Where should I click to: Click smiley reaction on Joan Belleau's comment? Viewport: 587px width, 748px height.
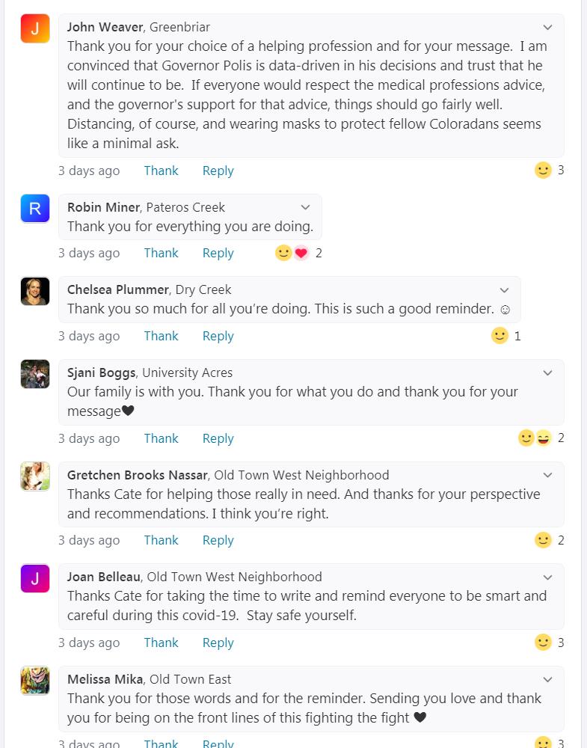pos(543,643)
